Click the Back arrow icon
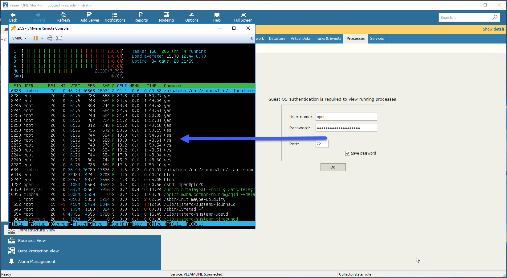This screenshot has height=278, width=507. pyautogui.click(x=13, y=15)
